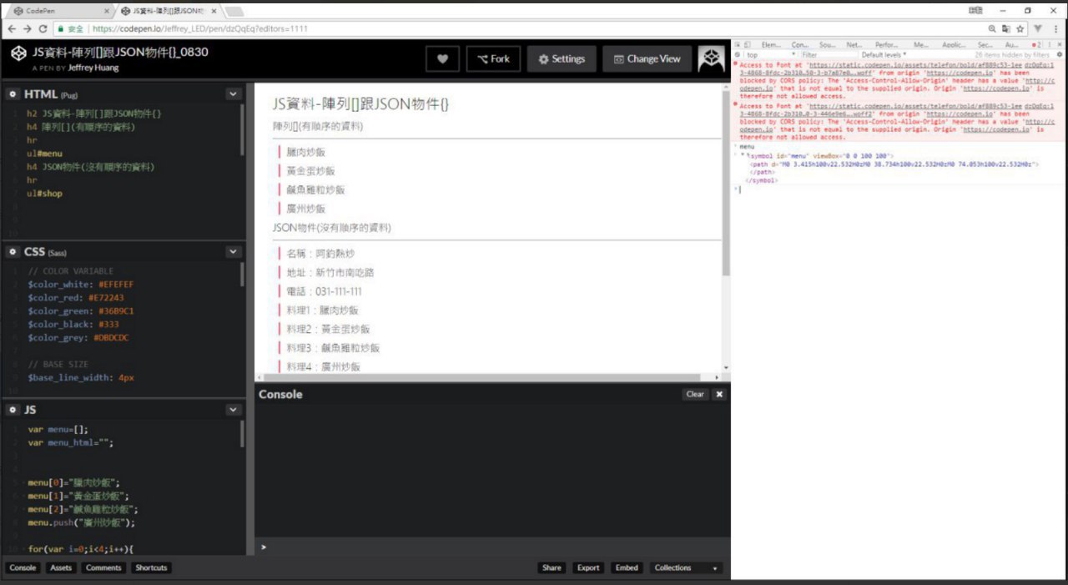The width and height of the screenshot is (1068, 585).
Task: Clear the DevTools console log
Action: coord(738,54)
